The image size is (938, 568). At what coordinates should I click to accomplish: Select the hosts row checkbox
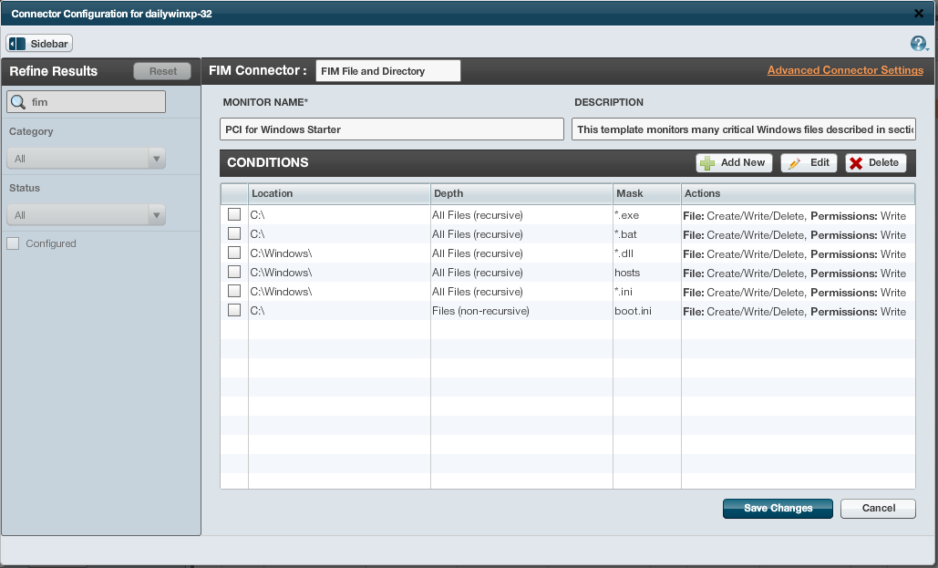pos(233,272)
